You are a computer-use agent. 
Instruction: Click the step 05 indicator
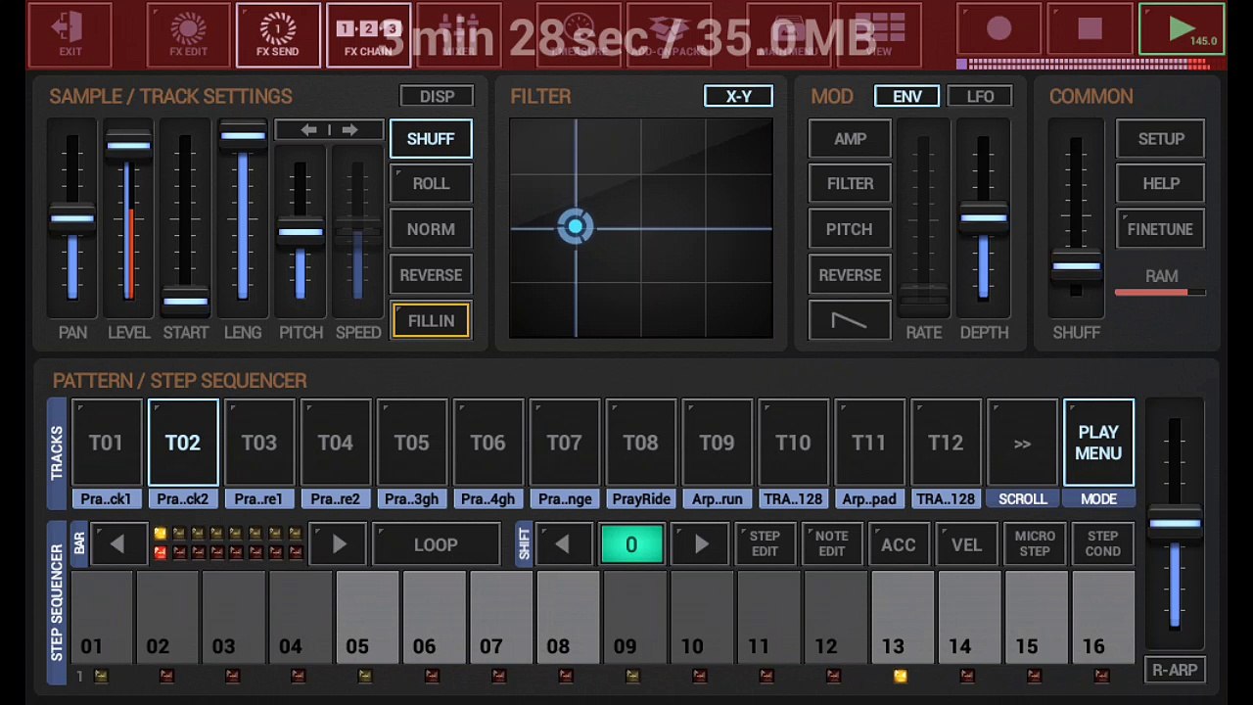tap(365, 676)
